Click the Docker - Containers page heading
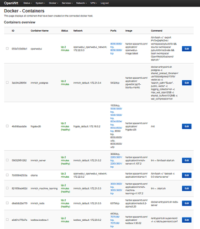This screenshot has height=229, width=200. pyautogui.click(x=24, y=11)
